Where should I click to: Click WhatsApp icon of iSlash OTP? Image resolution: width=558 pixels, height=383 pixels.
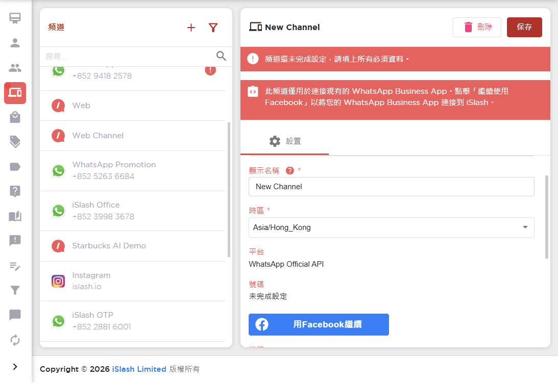click(58, 321)
